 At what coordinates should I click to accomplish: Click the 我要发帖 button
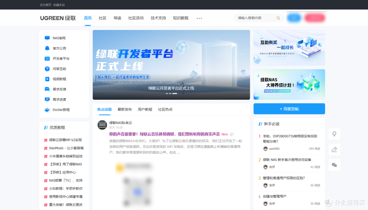point(289,109)
